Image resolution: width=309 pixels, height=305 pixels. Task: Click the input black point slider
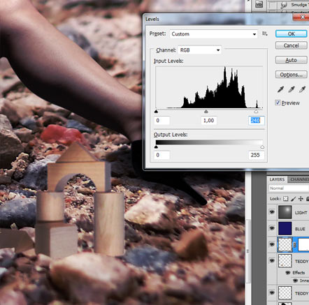click(x=156, y=112)
